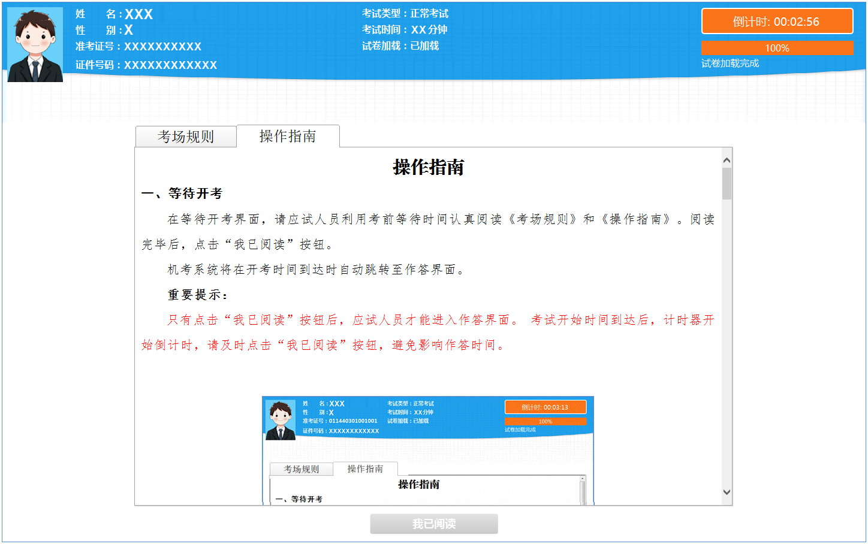Select the 操作指南 tab
The height and width of the screenshot is (544, 868).
(x=289, y=136)
